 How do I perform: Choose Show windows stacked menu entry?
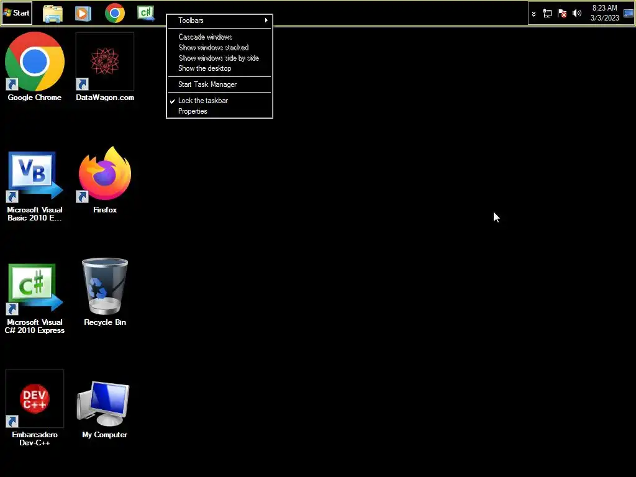click(x=219, y=47)
